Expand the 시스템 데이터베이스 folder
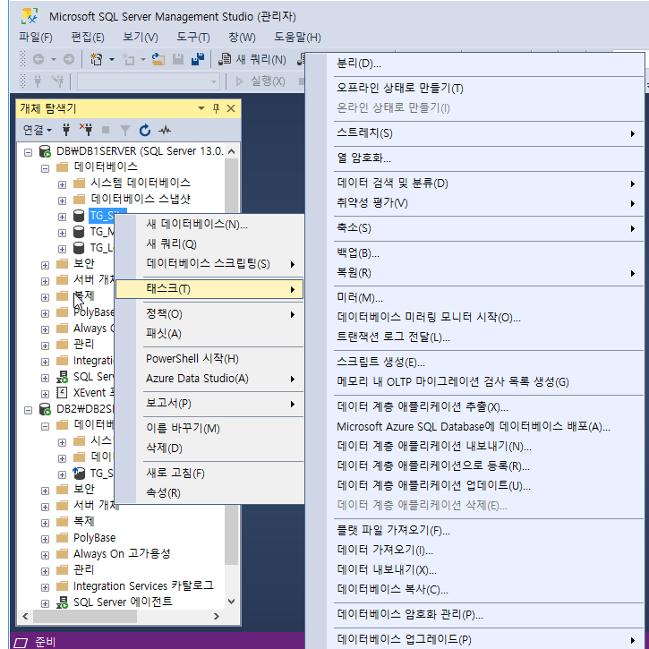 tap(62, 184)
